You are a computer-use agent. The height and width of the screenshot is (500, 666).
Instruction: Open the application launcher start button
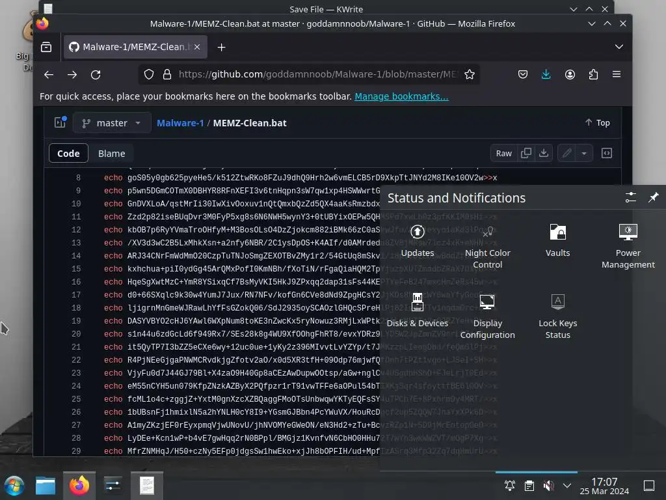tap(14, 486)
